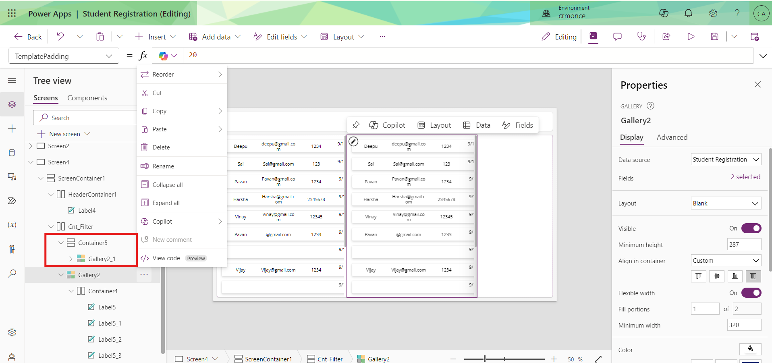Open the Help question mark
The image size is (772, 363).
click(737, 13)
